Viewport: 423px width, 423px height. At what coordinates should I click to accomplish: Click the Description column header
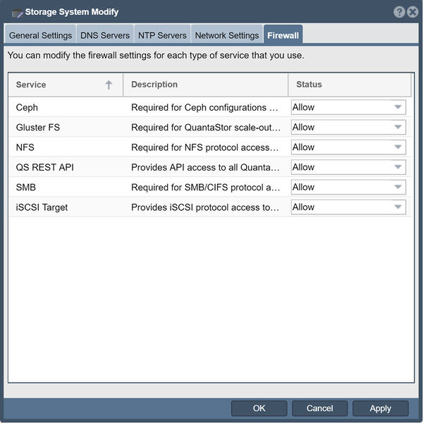pyautogui.click(x=206, y=85)
